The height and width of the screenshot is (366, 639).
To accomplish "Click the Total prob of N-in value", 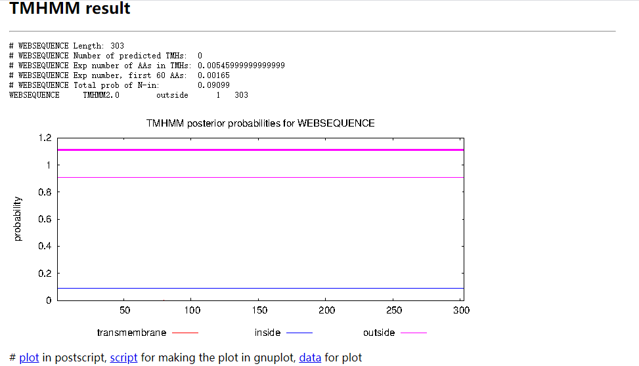I will click(x=213, y=85).
